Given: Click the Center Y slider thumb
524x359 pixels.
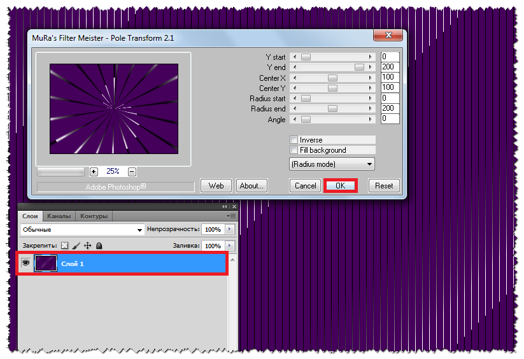Looking at the screenshot, I should click(332, 88).
